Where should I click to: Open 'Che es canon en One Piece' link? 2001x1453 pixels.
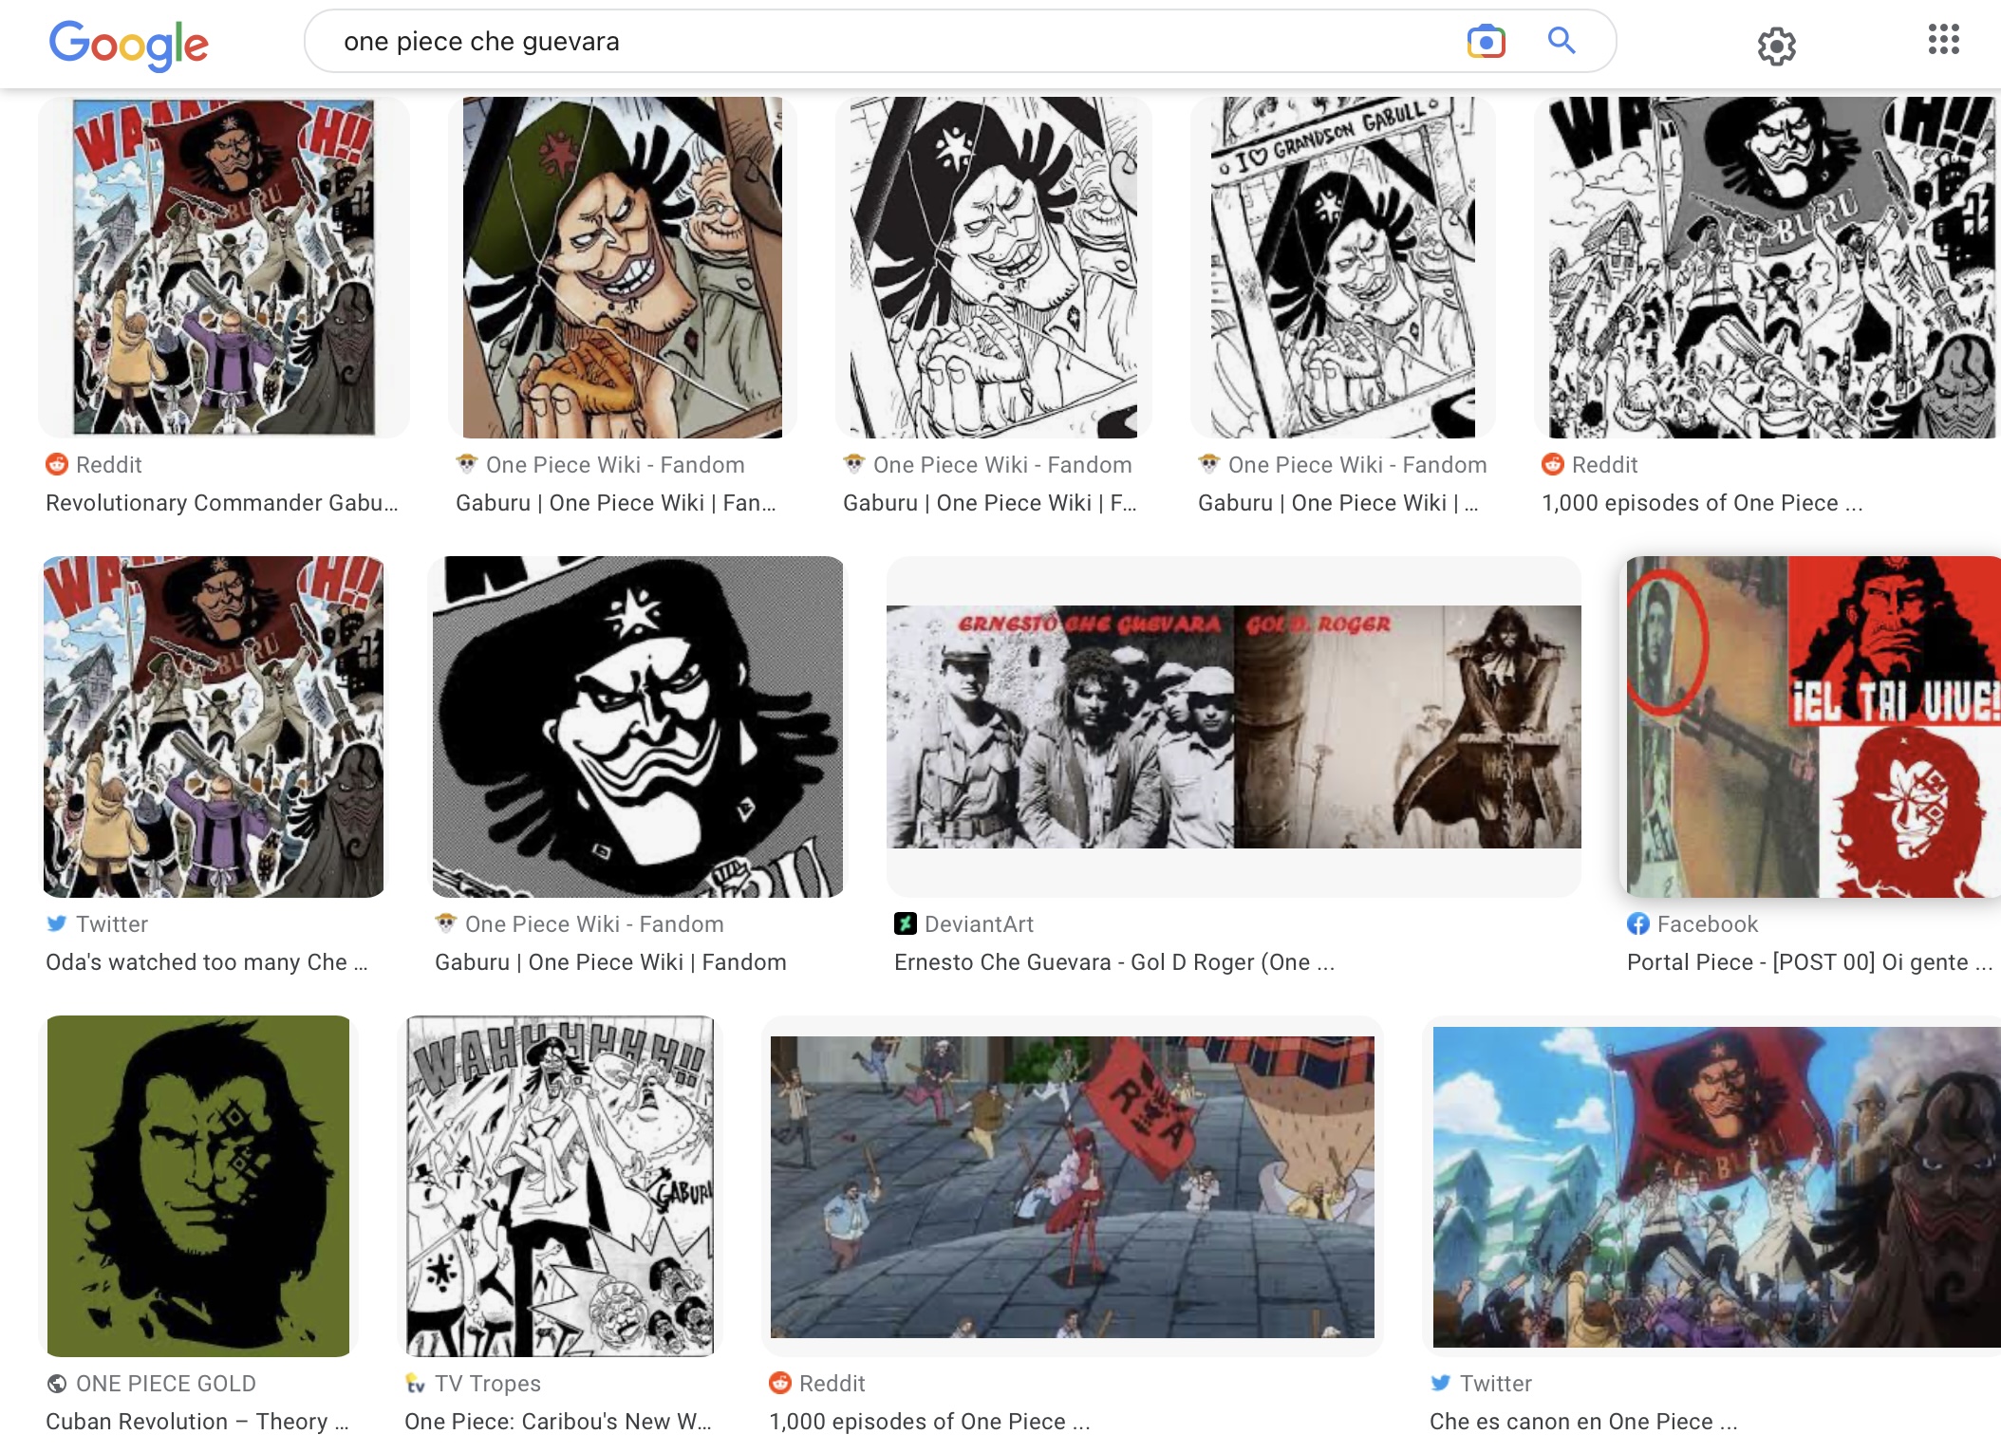pos(1583,1421)
